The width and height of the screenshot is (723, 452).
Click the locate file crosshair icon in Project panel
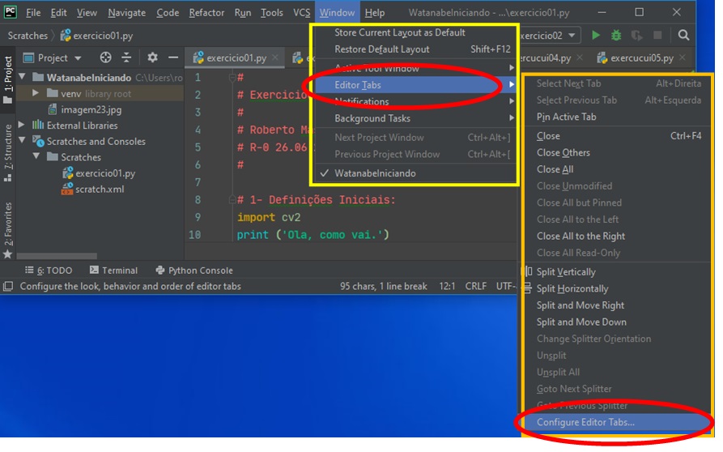click(x=105, y=58)
